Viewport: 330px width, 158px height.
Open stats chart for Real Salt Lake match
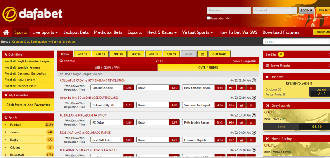point(241,140)
